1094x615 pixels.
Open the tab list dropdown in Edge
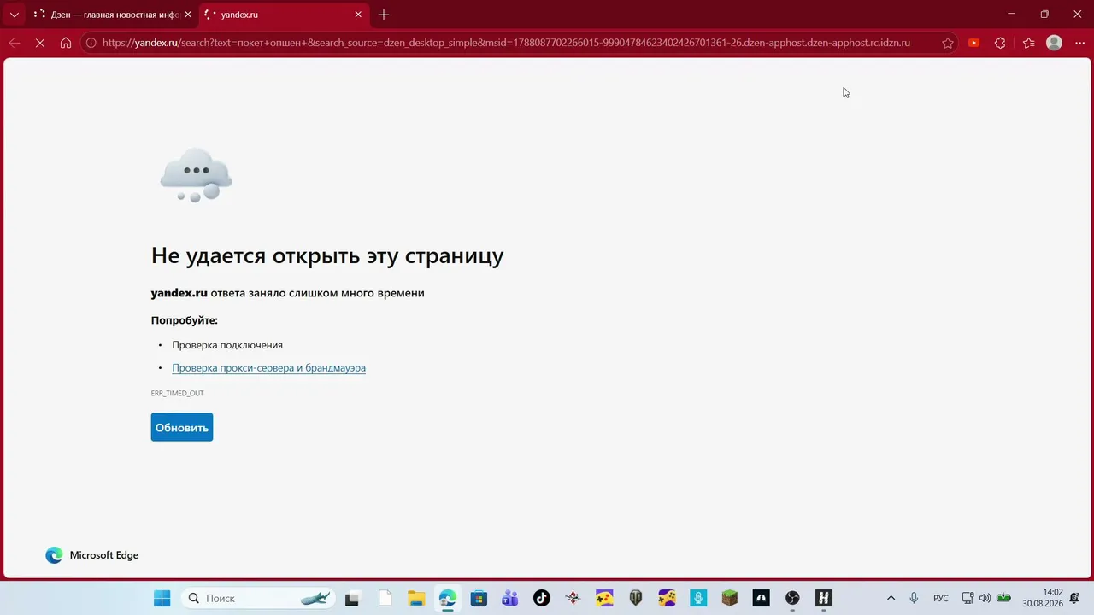(x=14, y=15)
